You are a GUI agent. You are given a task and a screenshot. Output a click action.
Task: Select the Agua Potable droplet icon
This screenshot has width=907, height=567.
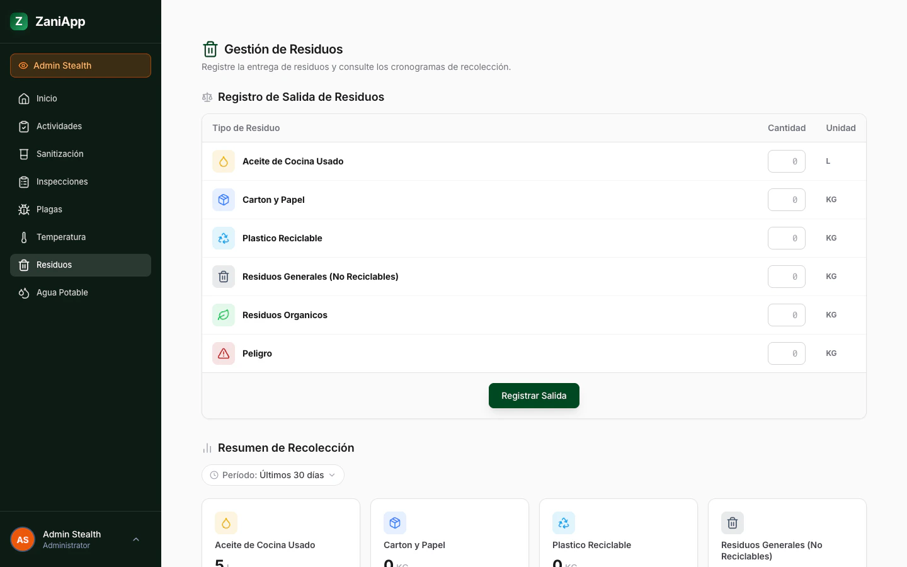coord(24,292)
